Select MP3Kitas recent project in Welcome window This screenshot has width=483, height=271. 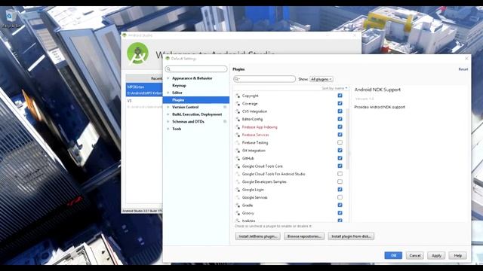pyautogui.click(x=144, y=90)
